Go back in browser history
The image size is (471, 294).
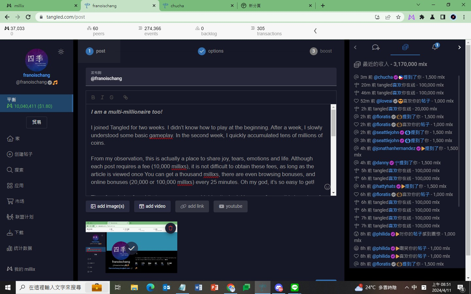tap(7, 17)
